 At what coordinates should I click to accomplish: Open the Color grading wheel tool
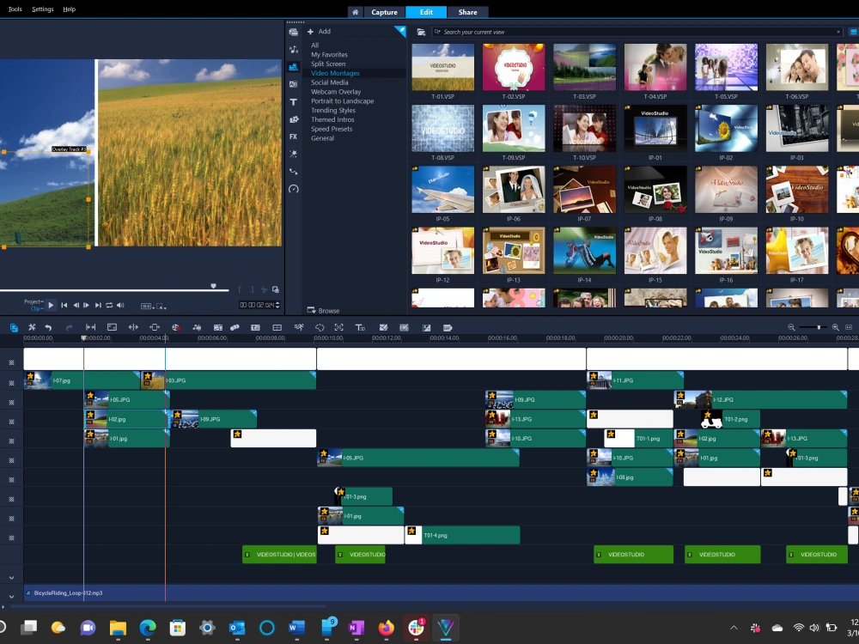click(x=176, y=327)
